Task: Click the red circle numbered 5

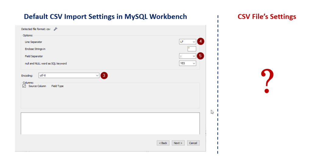Action: pos(200,56)
